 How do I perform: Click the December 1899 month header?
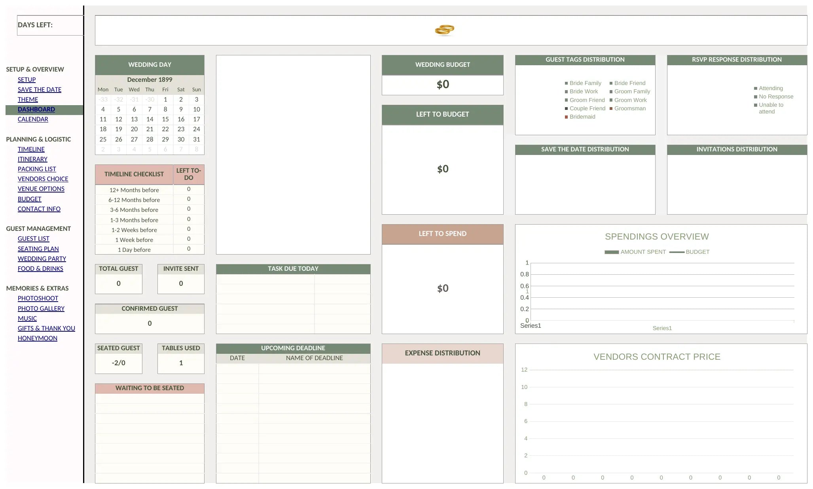pyautogui.click(x=150, y=79)
